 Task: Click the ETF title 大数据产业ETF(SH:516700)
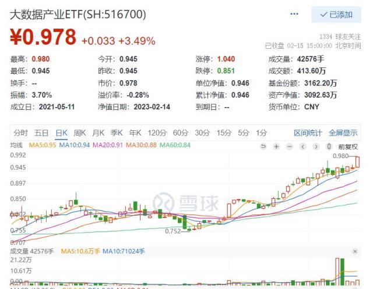pyautogui.click(x=78, y=15)
